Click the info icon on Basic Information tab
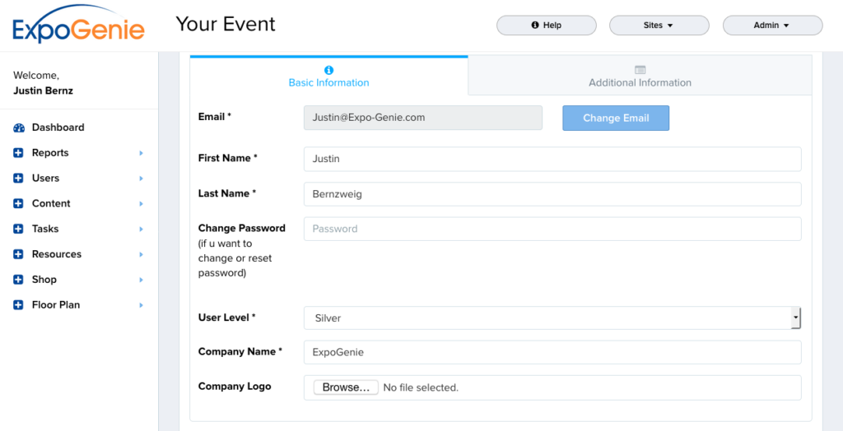The image size is (843, 431). [x=328, y=70]
